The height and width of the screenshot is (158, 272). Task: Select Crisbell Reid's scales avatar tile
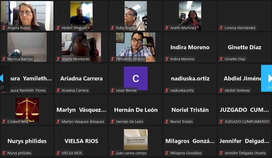pyautogui.click(x=27, y=110)
